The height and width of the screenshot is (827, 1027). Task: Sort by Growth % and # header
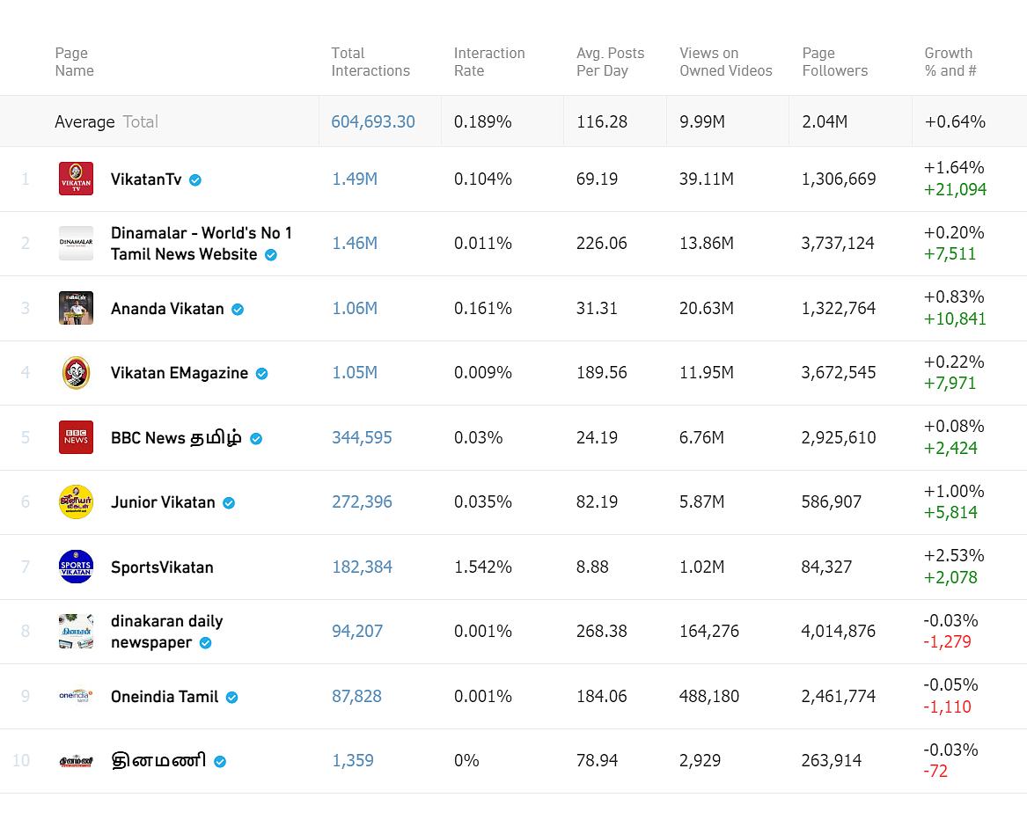coord(950,62)
